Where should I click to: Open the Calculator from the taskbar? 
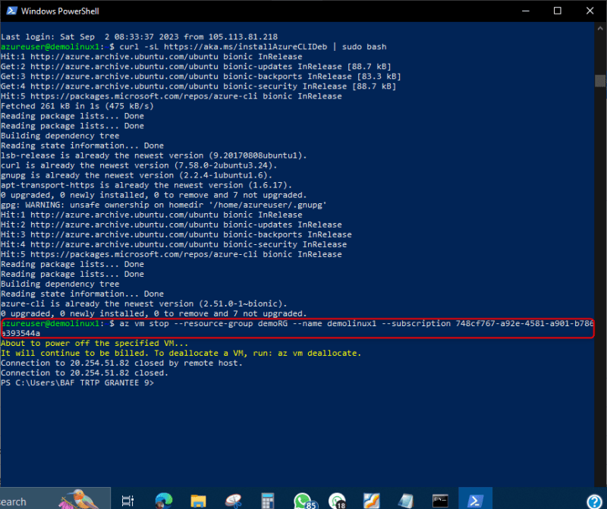click(x=268, y=501)
